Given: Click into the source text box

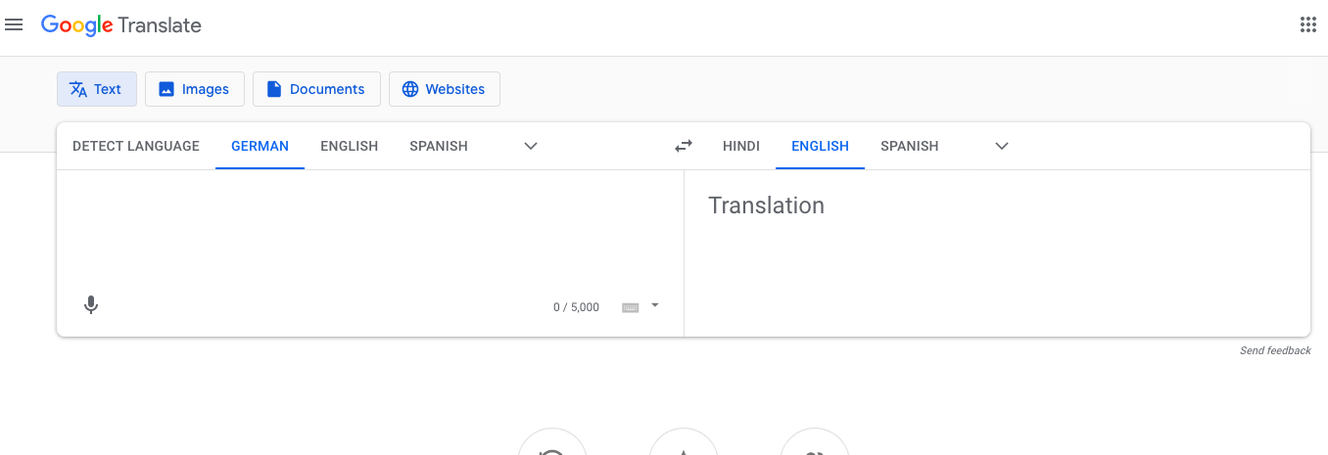Looking at the screenshot, I should tap(370, 230).
